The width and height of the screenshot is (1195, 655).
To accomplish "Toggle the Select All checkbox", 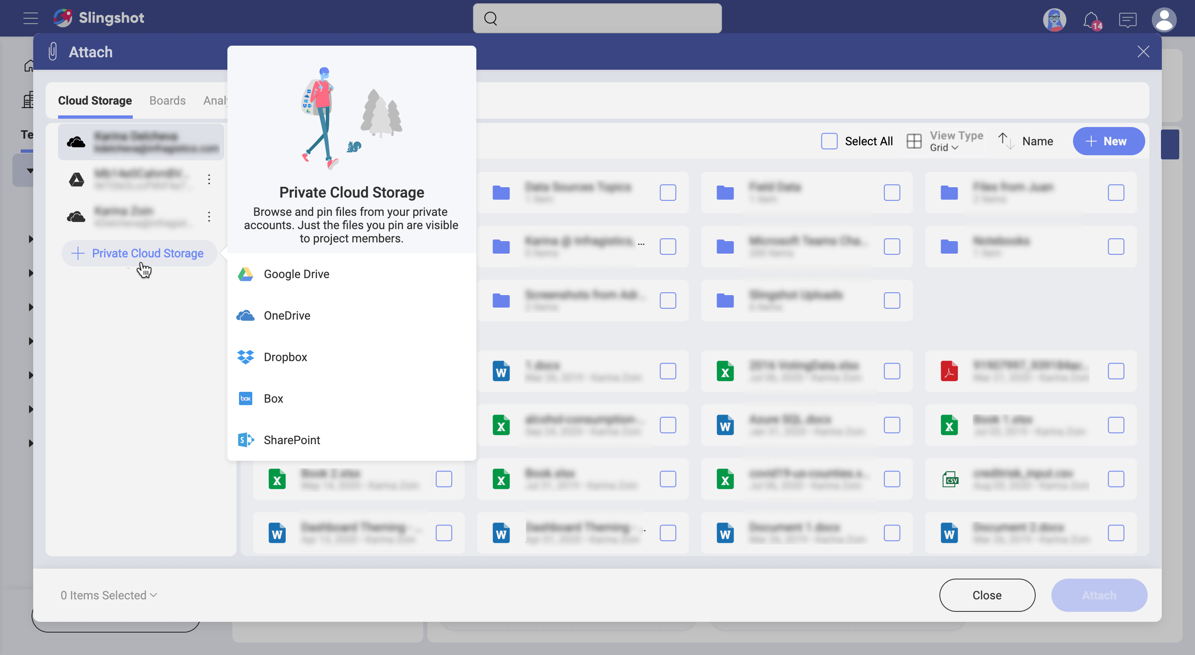I will click(x=829, y=141).
